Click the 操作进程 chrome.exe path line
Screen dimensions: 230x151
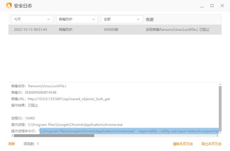[x=67, y=125]
